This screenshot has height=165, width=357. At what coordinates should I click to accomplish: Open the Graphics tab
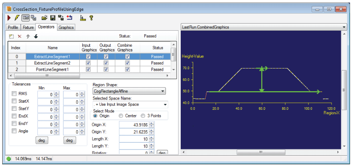click(66, 28)
